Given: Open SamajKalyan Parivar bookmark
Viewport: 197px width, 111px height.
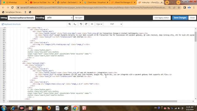Looking at the screenshot, I should coord(12,12).
